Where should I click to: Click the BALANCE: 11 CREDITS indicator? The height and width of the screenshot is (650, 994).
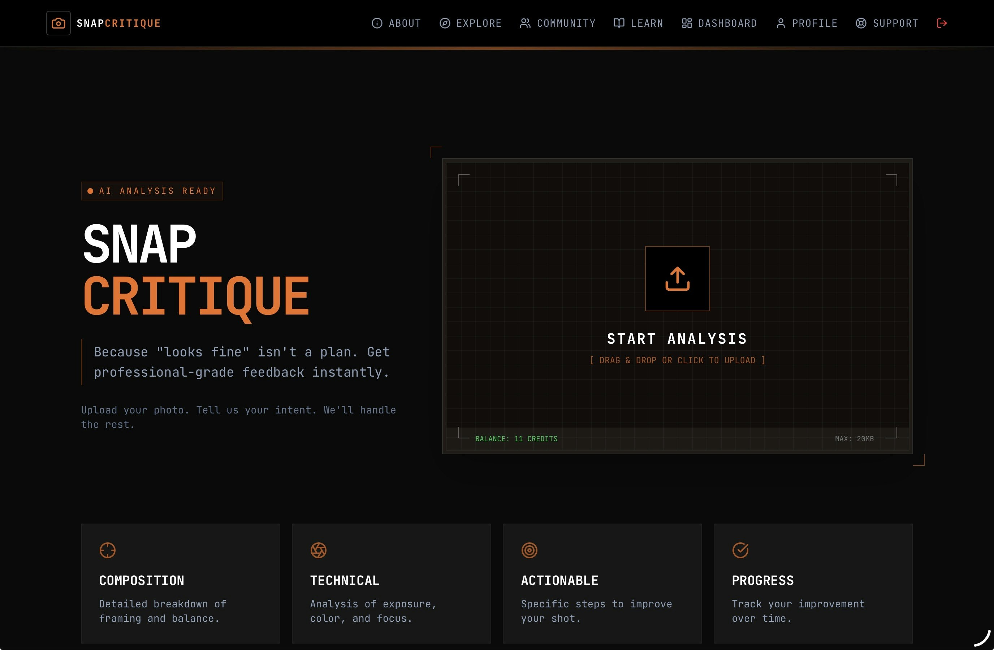click(516, 438)
